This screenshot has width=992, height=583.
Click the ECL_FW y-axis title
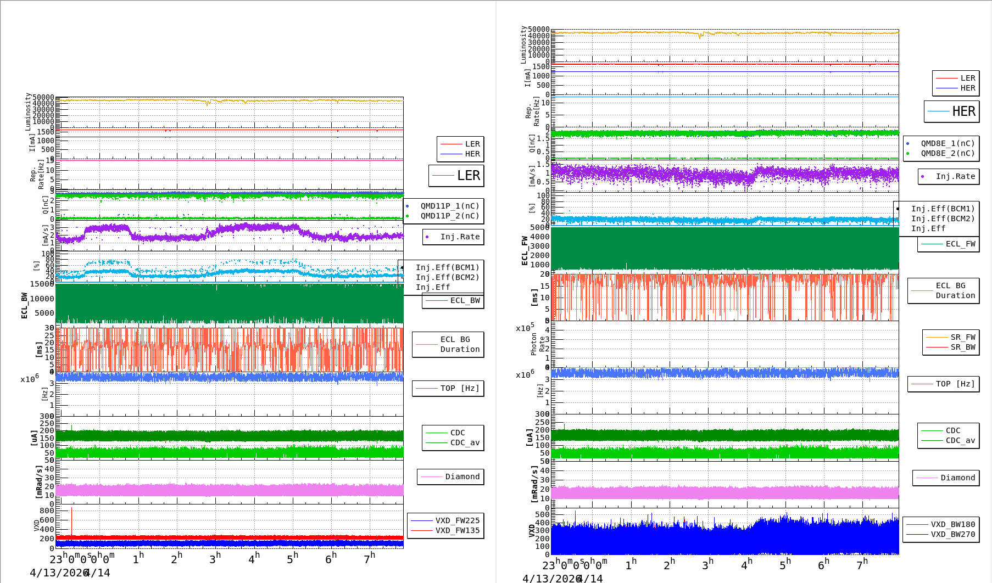click(525, 251)
